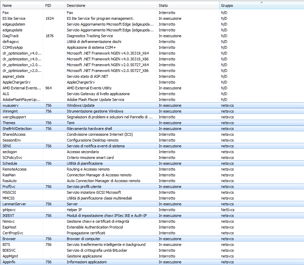The width and height of the screenshot is (304, 265).
Task: Select the AppleChargerSrv service name
Action: coord(16,83)
